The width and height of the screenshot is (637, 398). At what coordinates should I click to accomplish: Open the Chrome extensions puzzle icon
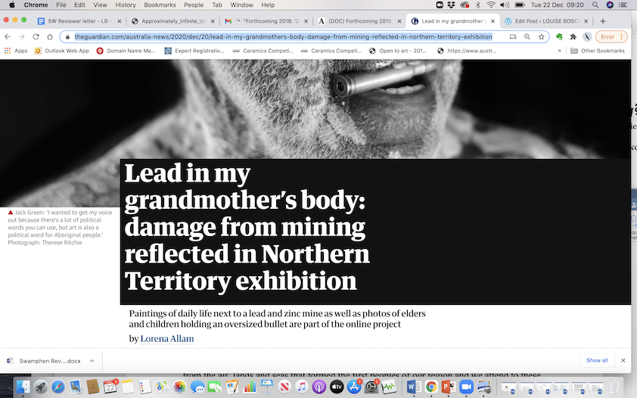(x=573, y=36)
